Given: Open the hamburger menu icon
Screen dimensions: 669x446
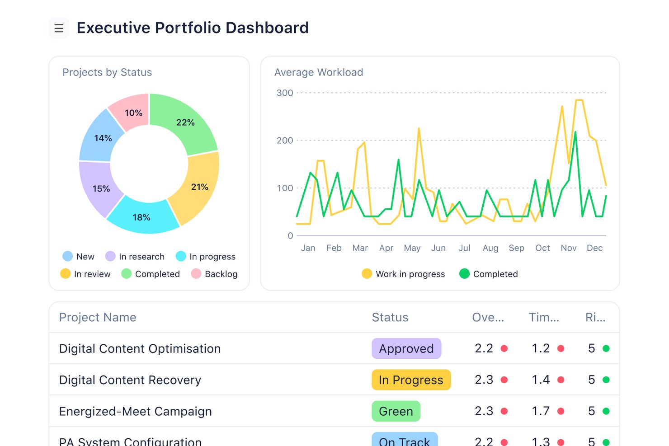Looking at the screenshot, I should 59,28.
